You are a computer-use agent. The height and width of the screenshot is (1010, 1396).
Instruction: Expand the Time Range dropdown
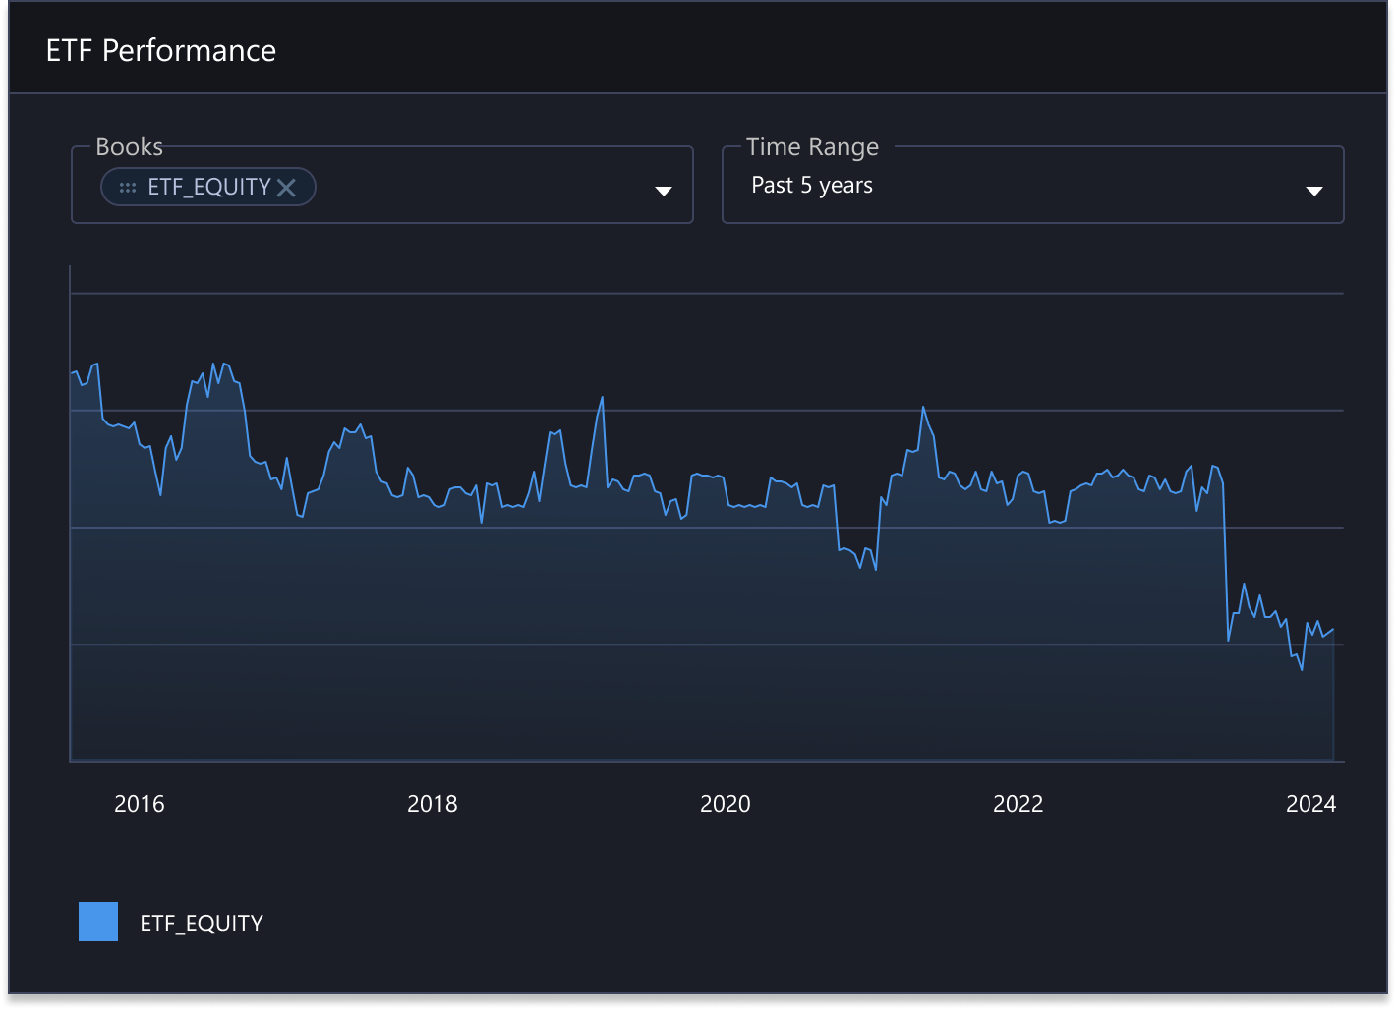(x=1314, y=191)
